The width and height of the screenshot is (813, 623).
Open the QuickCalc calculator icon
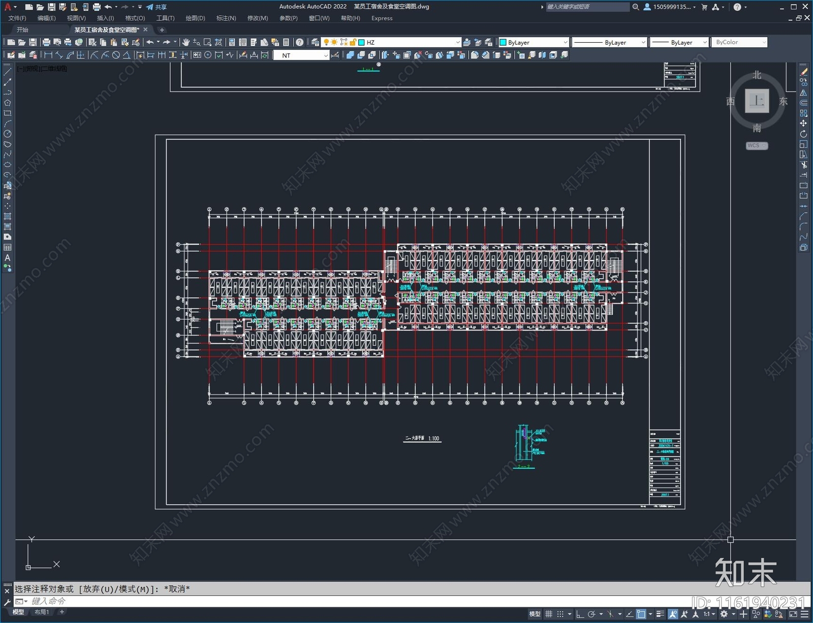pos(286,42)
